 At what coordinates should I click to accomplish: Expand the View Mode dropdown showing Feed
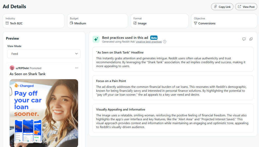point(44,54)
